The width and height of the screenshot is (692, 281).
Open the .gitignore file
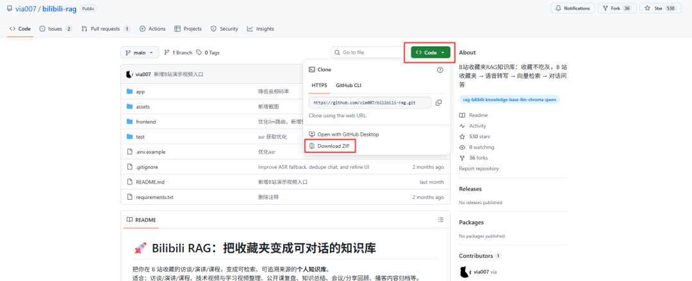pyautogui.click(x=147, y=167)
